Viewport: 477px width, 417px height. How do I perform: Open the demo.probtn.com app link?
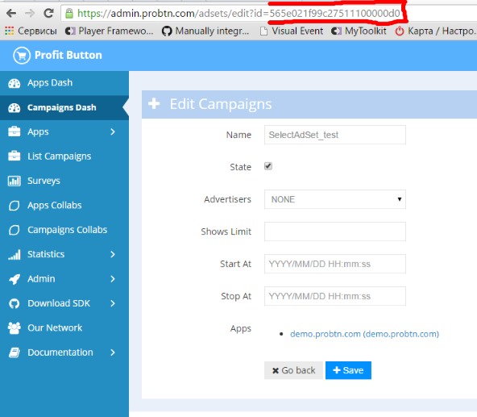[x=364, y=334]
